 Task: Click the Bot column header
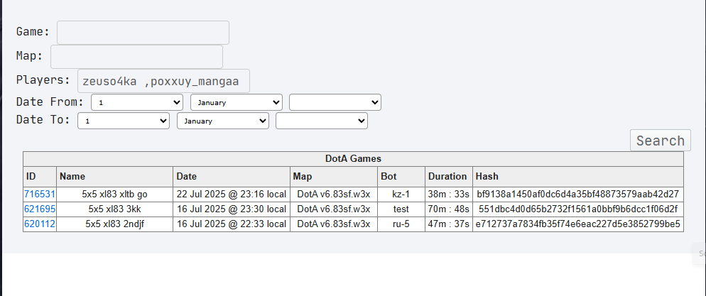pos(401,176)
